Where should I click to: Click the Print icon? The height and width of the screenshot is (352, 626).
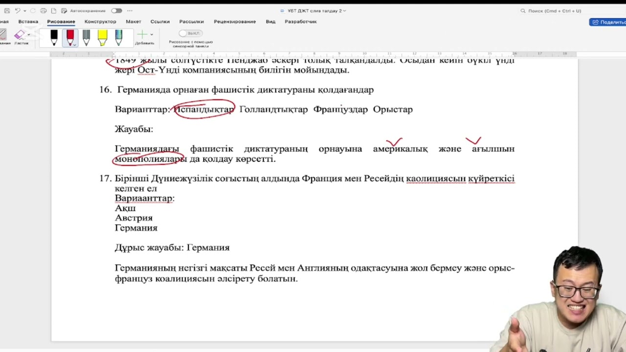coord(44,11)
